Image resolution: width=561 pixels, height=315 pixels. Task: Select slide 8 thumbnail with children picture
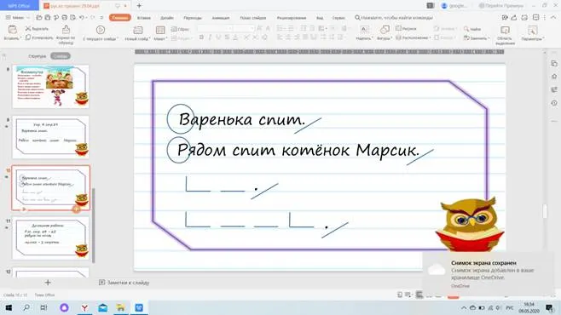tap(50, 87)
